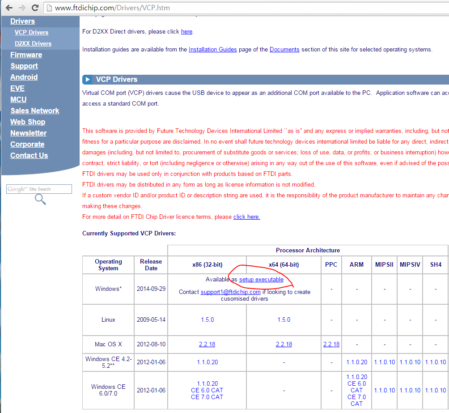Select the 2014-09-29 release date cell
The height and width of the screenshot is (413, 449).
[x=151, y=289]
